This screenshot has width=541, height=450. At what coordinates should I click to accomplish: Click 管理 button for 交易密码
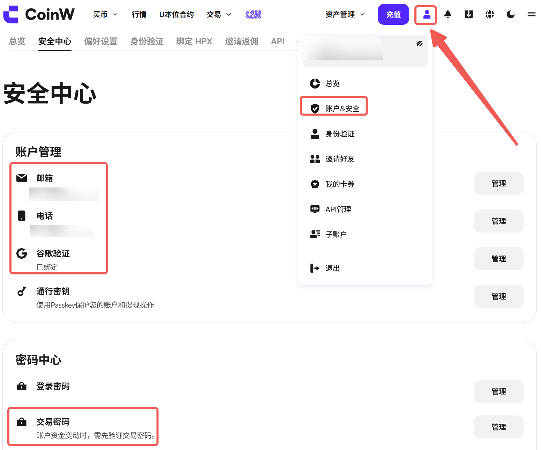tap(498, 427)
